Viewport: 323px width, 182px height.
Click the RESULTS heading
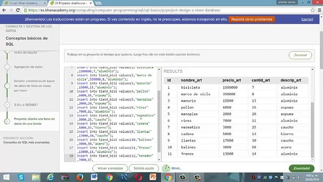[x=173, y=71]
